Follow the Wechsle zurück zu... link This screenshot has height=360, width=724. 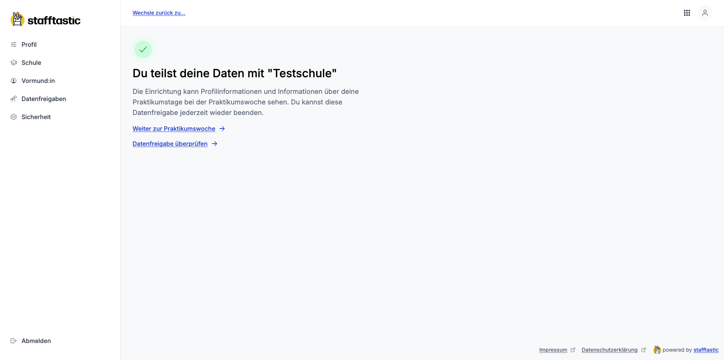[159, 13]
